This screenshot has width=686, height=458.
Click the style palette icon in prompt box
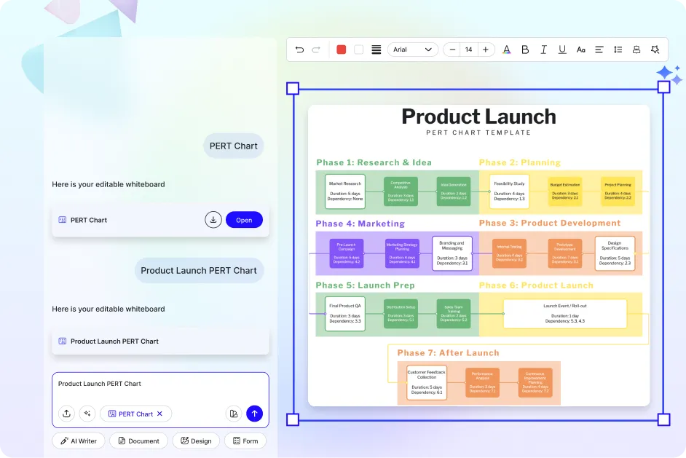pos(234,414)
